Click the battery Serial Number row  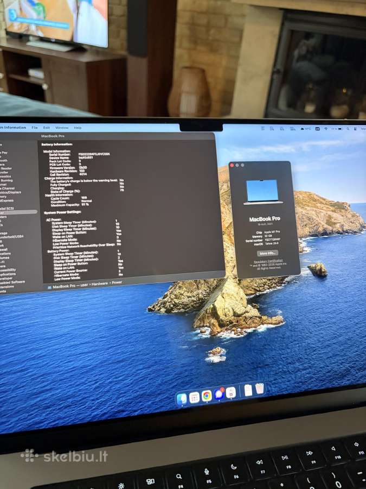click(79, 154)
